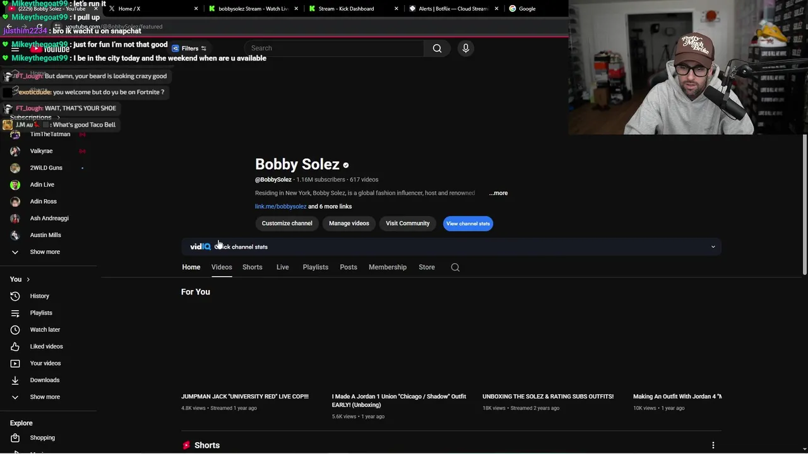Switch to the Alerts BotRix tab
808x454 pixels.
click(453, 9)
